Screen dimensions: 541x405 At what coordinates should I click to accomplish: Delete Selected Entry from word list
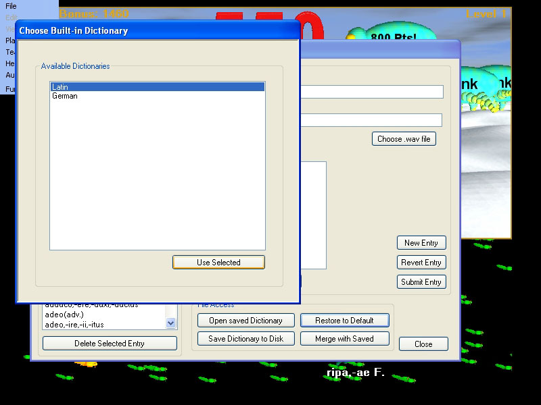(110, 344)
